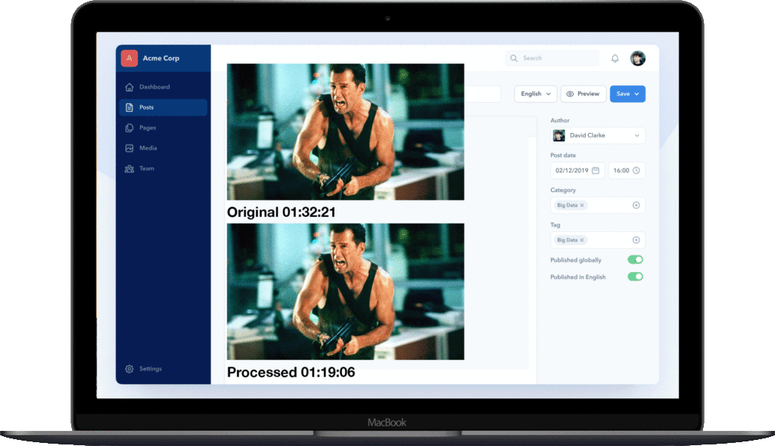Open notifications bell icon
Viewport: 775px width, 446px height.
[615, 58]
